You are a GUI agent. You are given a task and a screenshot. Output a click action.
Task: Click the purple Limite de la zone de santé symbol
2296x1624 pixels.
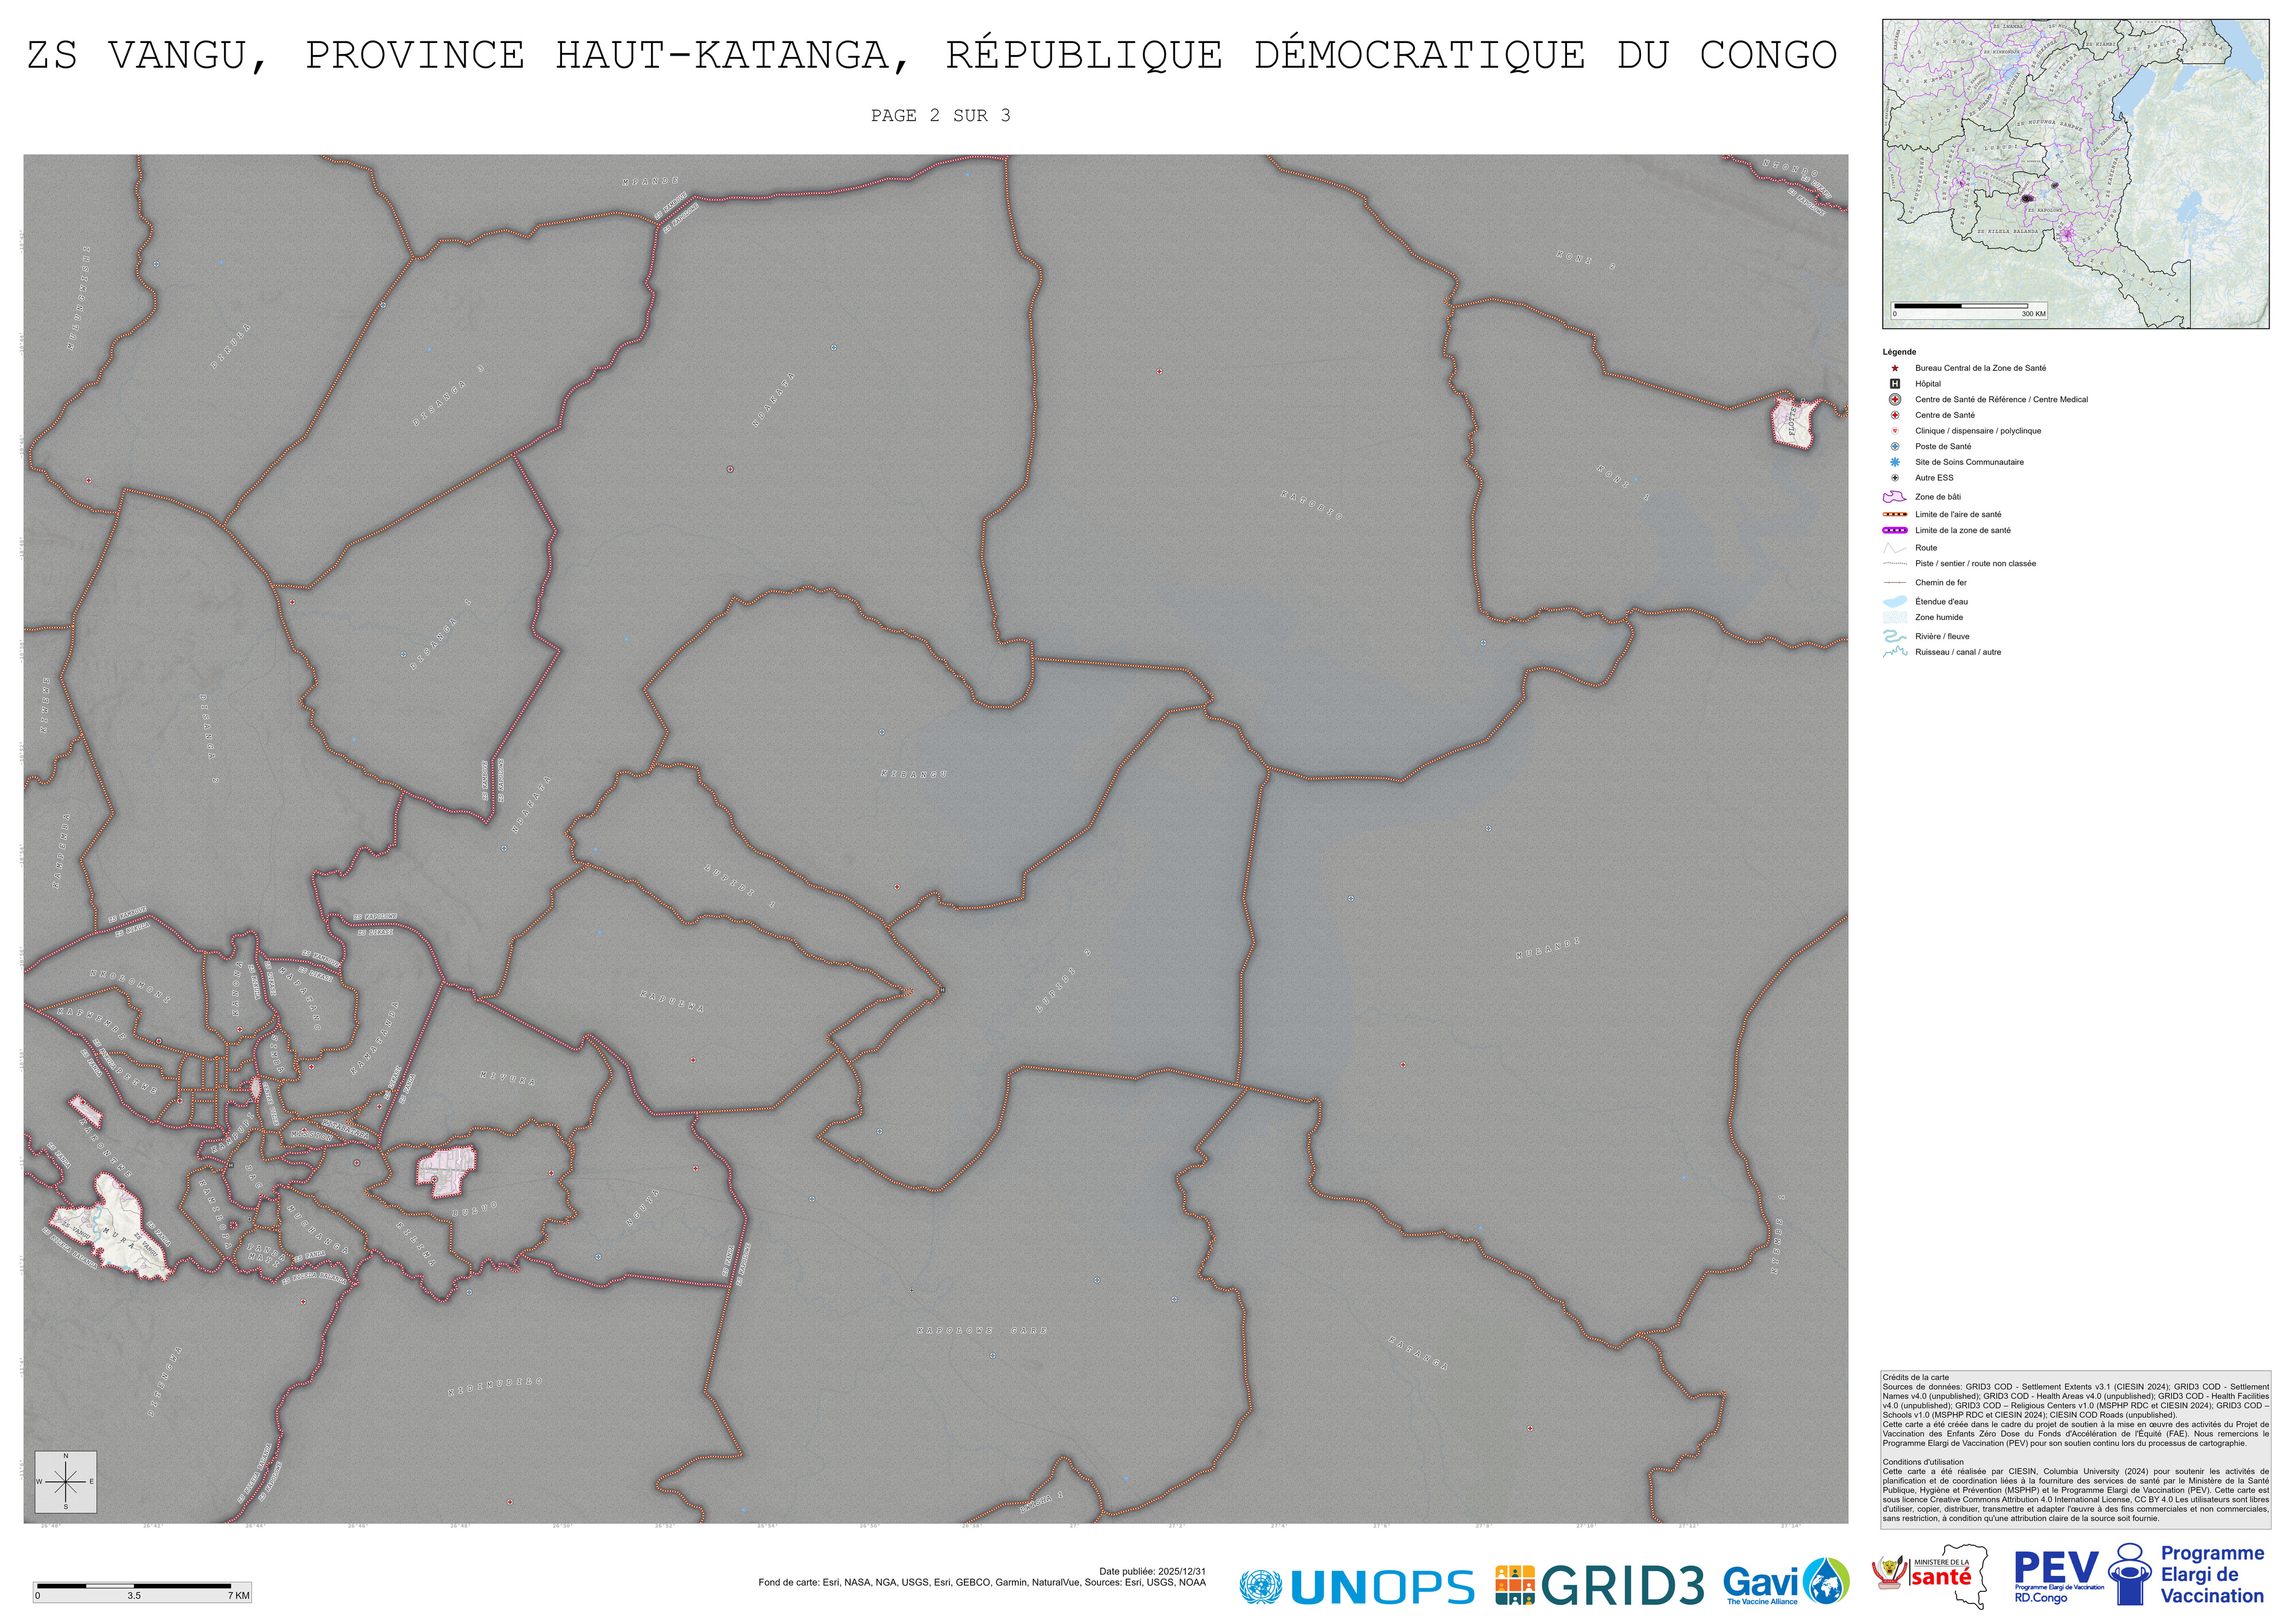pyautogui.click(x=1894, y=531)
